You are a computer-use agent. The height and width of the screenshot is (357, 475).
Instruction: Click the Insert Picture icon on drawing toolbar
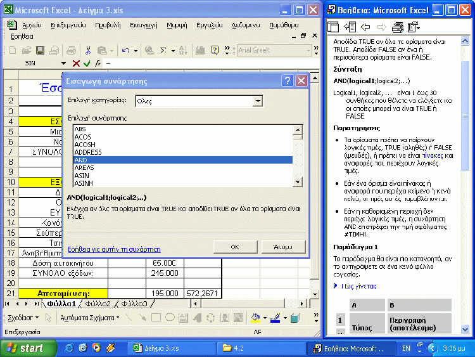(238, 318)
